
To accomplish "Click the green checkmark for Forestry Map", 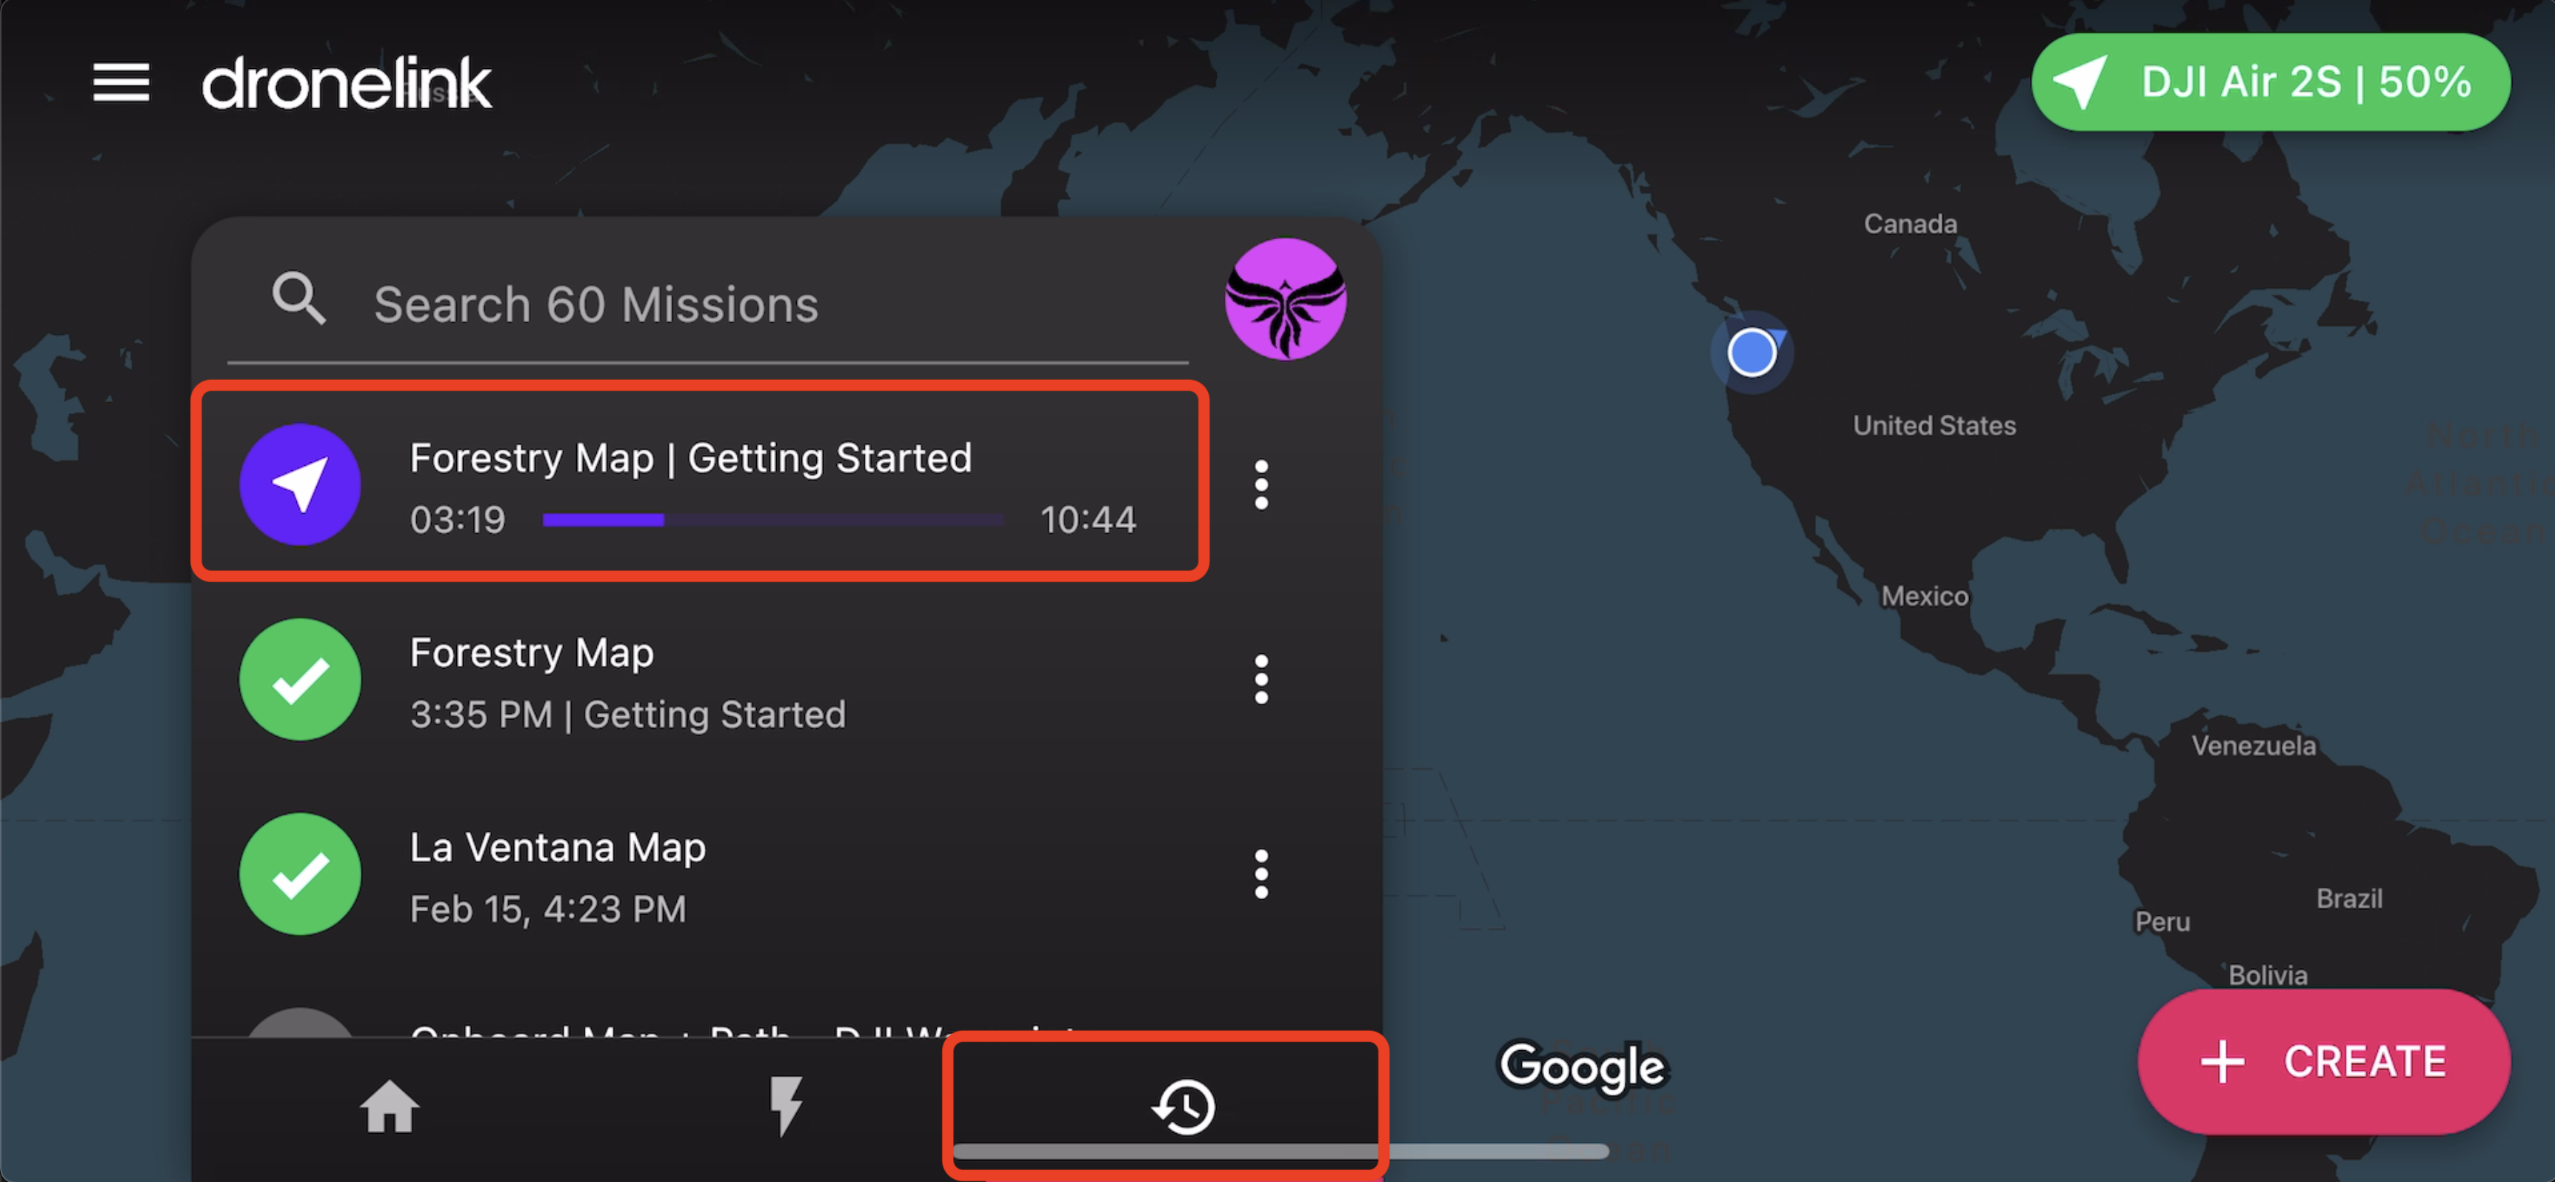I will coord(301,679).
